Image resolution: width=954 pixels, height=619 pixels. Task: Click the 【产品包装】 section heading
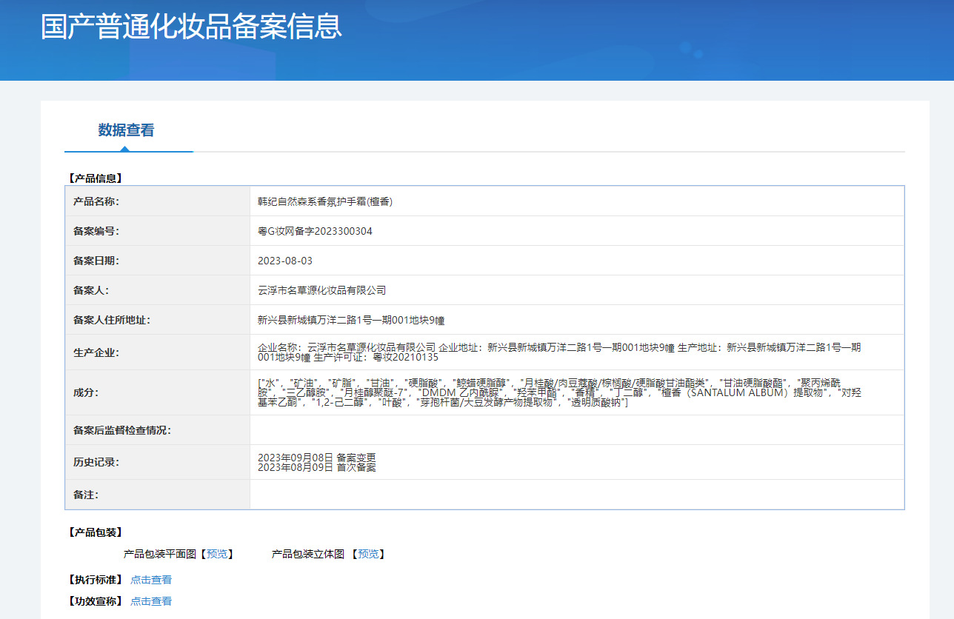coord(95,532)
